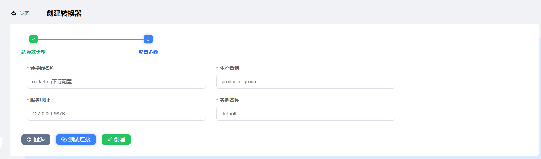Click the 实例名称 field label
The width and height of the screenshot is (541, 159).
[x=229, y=100]
